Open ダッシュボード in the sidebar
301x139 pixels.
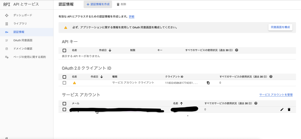[x=23, y=15]
